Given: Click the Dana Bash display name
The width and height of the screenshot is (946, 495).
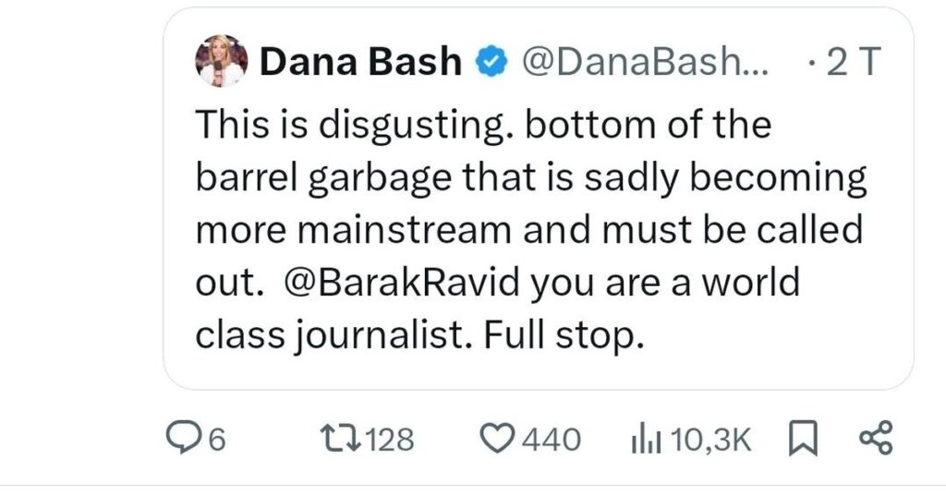Looking at the screenshot, I should (x=360, y=62).
